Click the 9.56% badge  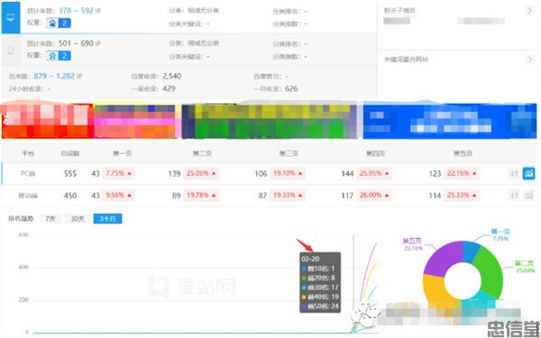tap(118, 196)
